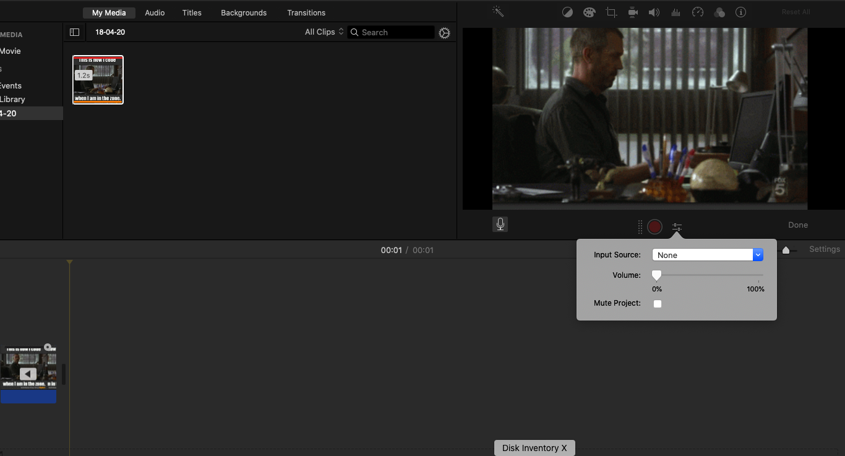Click Done to close voiceover controls
The height and width of the screenshot is (456, 845).
798,225
